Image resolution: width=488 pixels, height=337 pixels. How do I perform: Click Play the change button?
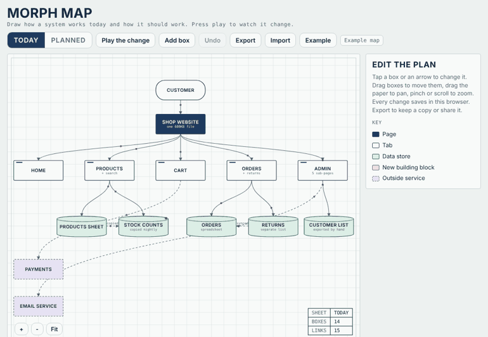point(125,41)
